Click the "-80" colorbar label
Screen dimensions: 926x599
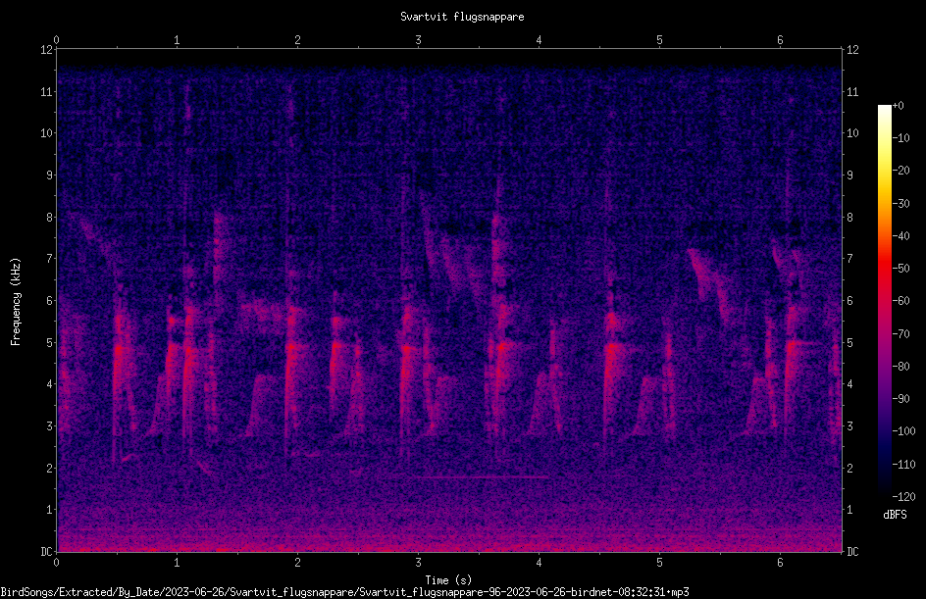(900, 367)
